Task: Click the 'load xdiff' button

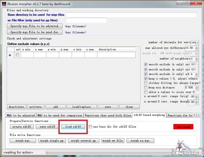Action: click(73, 127)
